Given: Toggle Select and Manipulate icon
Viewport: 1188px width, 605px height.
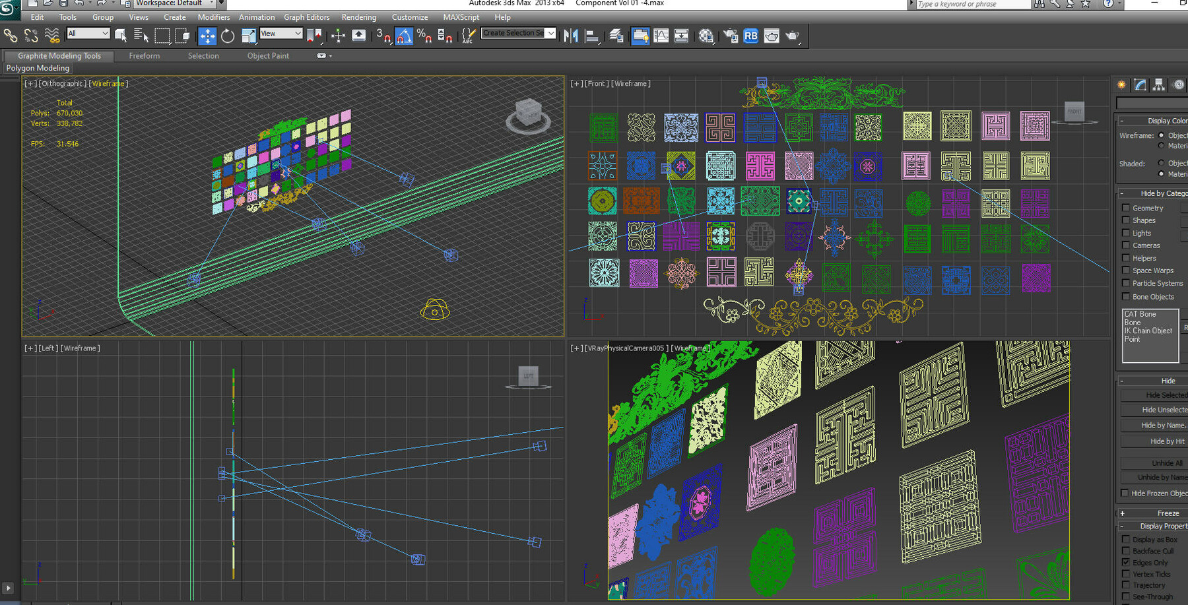Looking at the screenshot, I should [x=338, y=36].
